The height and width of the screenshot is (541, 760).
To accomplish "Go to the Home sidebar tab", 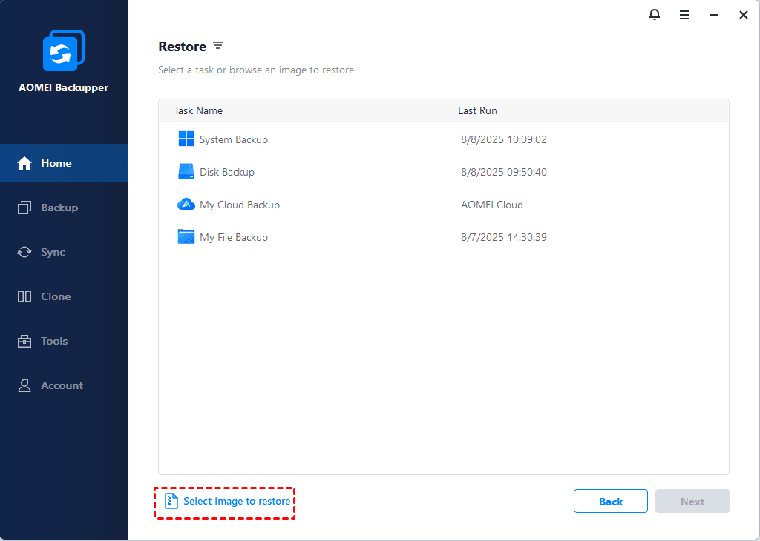I will [x=64, y=163].
